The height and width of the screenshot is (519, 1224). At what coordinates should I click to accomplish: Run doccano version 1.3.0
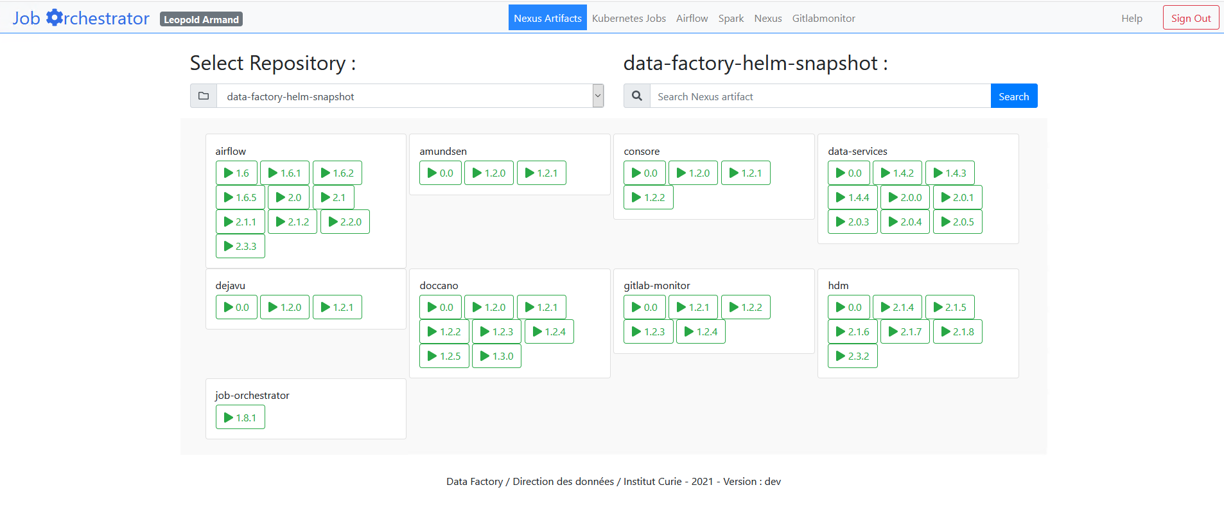point(496,356)
